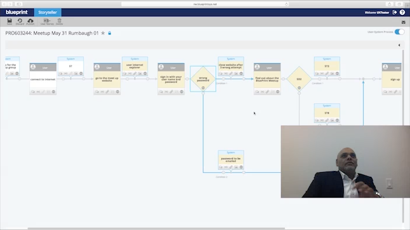Click the browser back arrow
410x230 pixels.
click(x=4, y=4)
